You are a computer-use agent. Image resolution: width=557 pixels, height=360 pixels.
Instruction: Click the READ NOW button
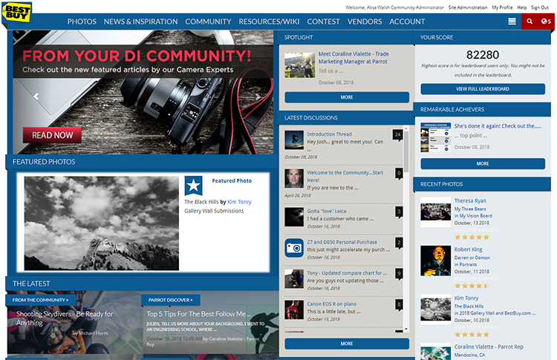coord(52,135)
